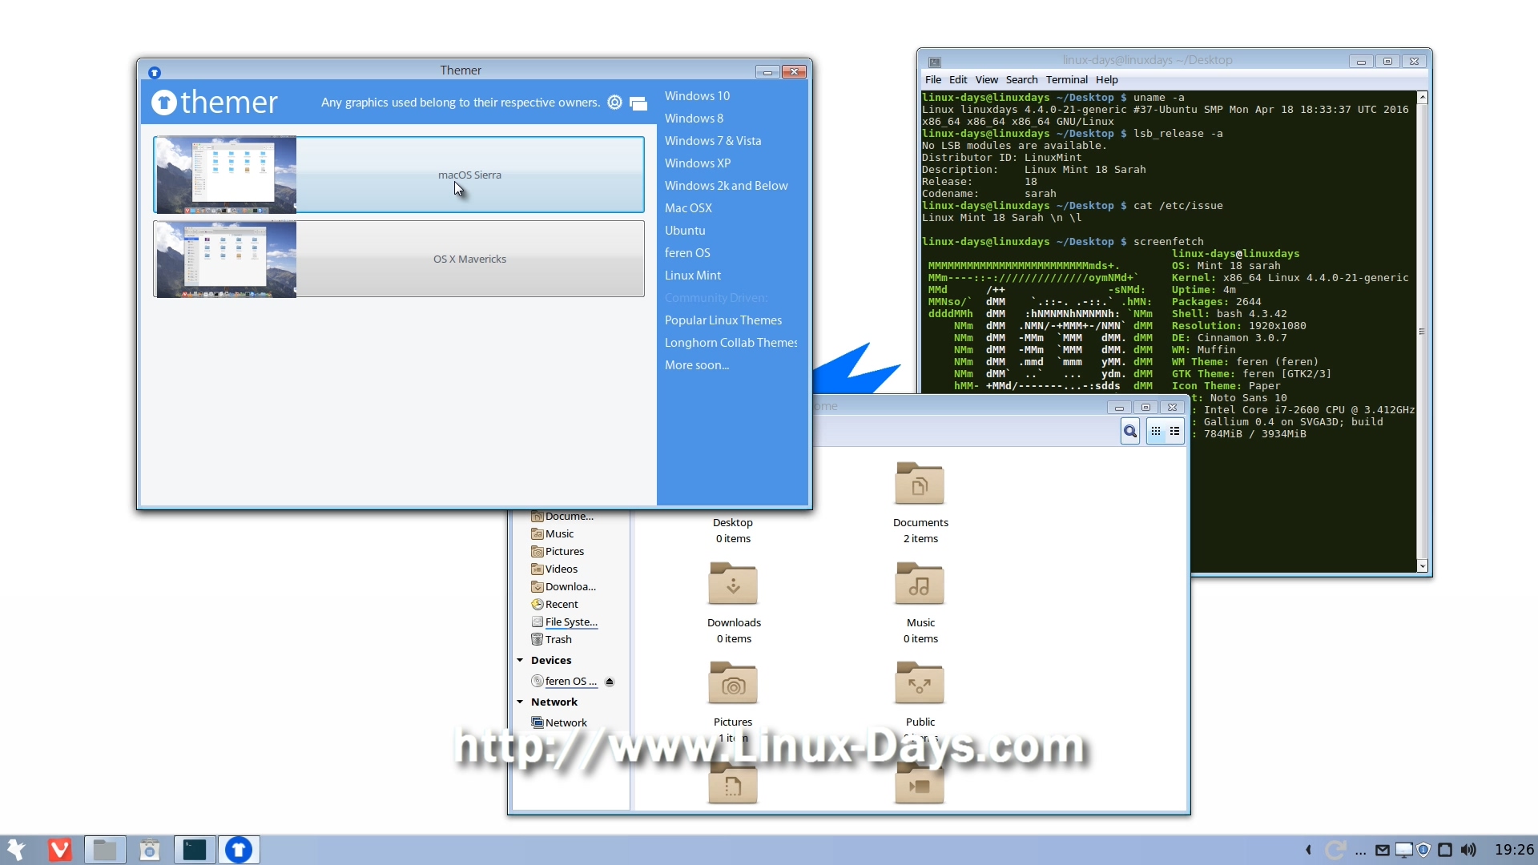
Task: Select feren OS device in sidebar
Action: (x=565, y=682)
